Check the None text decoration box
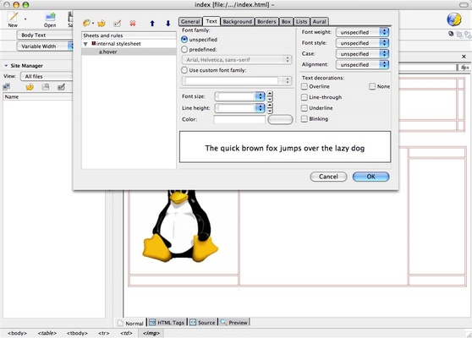The width and height of the screenshot is (472, 338). (x=372, y=86)
